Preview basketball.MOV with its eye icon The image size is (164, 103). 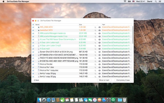tap(99, 30)
